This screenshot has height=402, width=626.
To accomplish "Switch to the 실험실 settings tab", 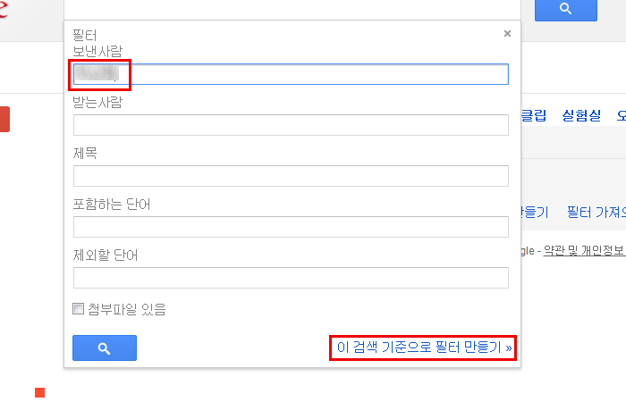I will tap(581, 115).
